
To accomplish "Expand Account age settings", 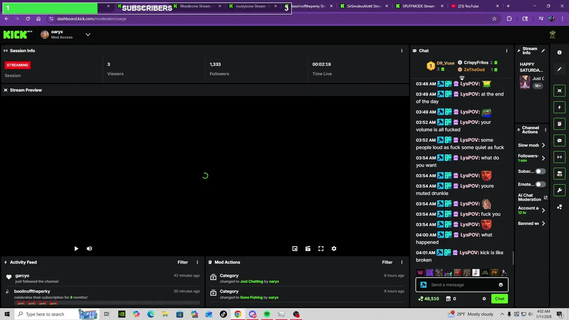I will pyautogui.click(x=543, y=210).
